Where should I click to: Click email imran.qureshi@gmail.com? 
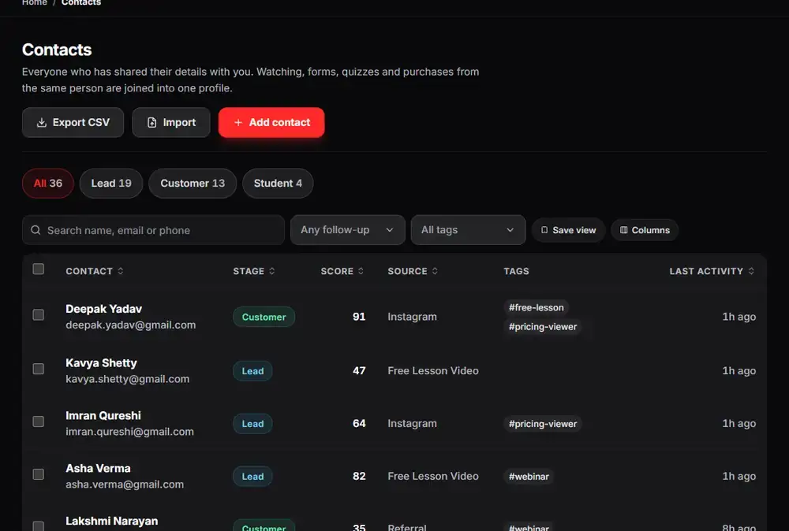click(130, 432)
